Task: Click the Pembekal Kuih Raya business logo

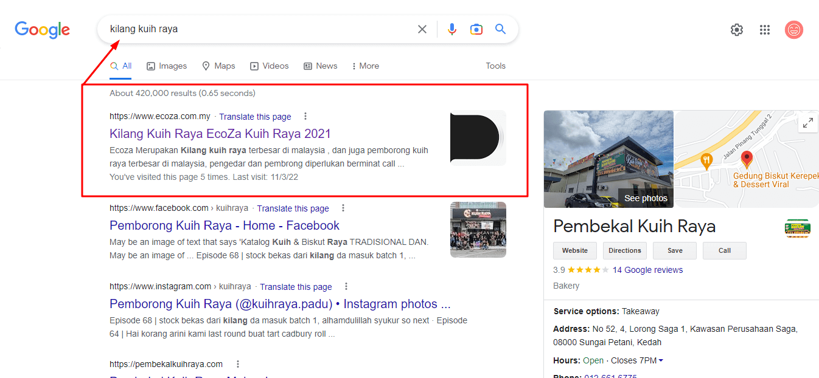Action: (x=797, y=229)
